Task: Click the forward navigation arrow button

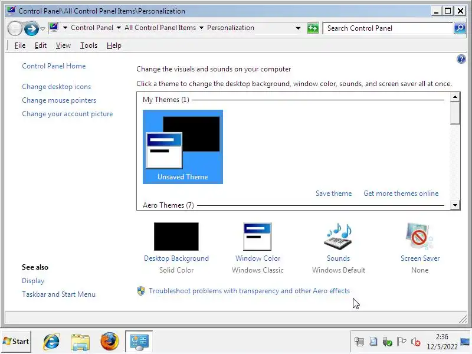Action: (x=31, y=28)
